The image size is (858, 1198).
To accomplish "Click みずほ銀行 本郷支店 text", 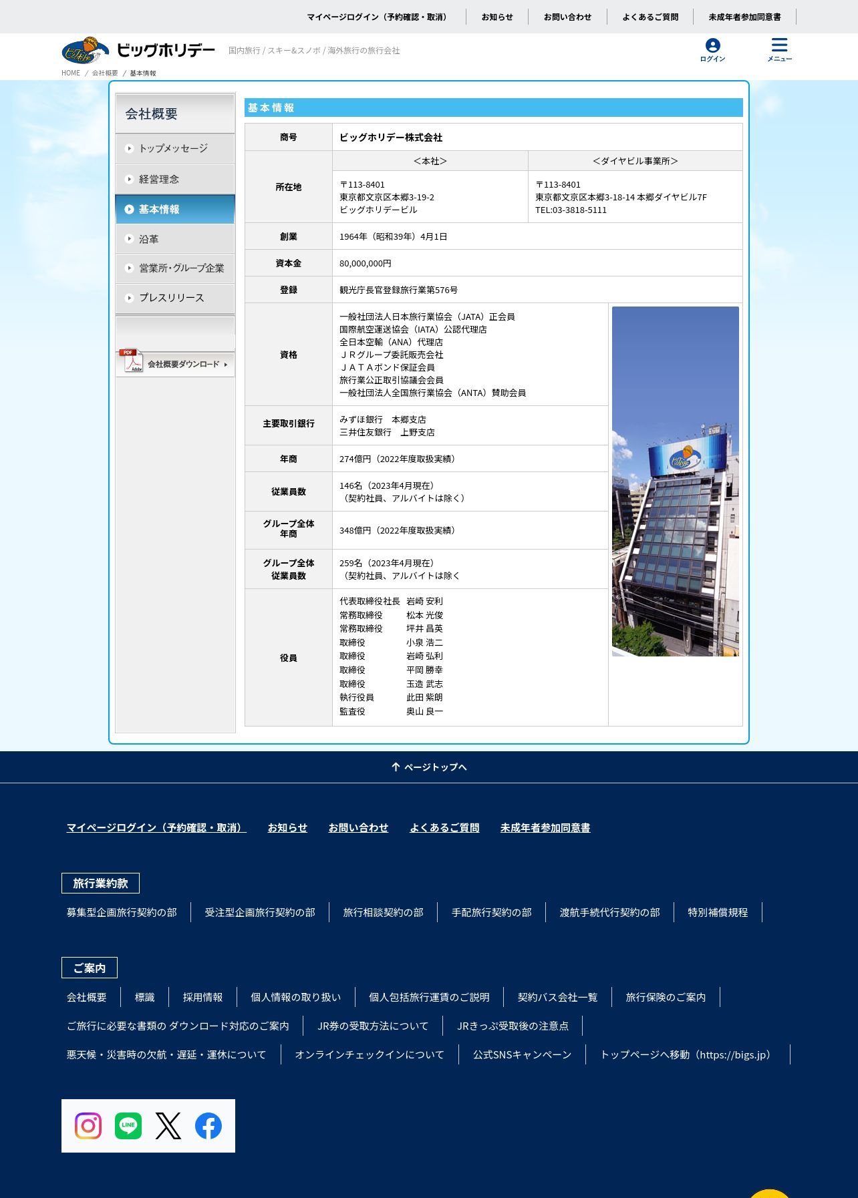I will [x=383, y=419].
